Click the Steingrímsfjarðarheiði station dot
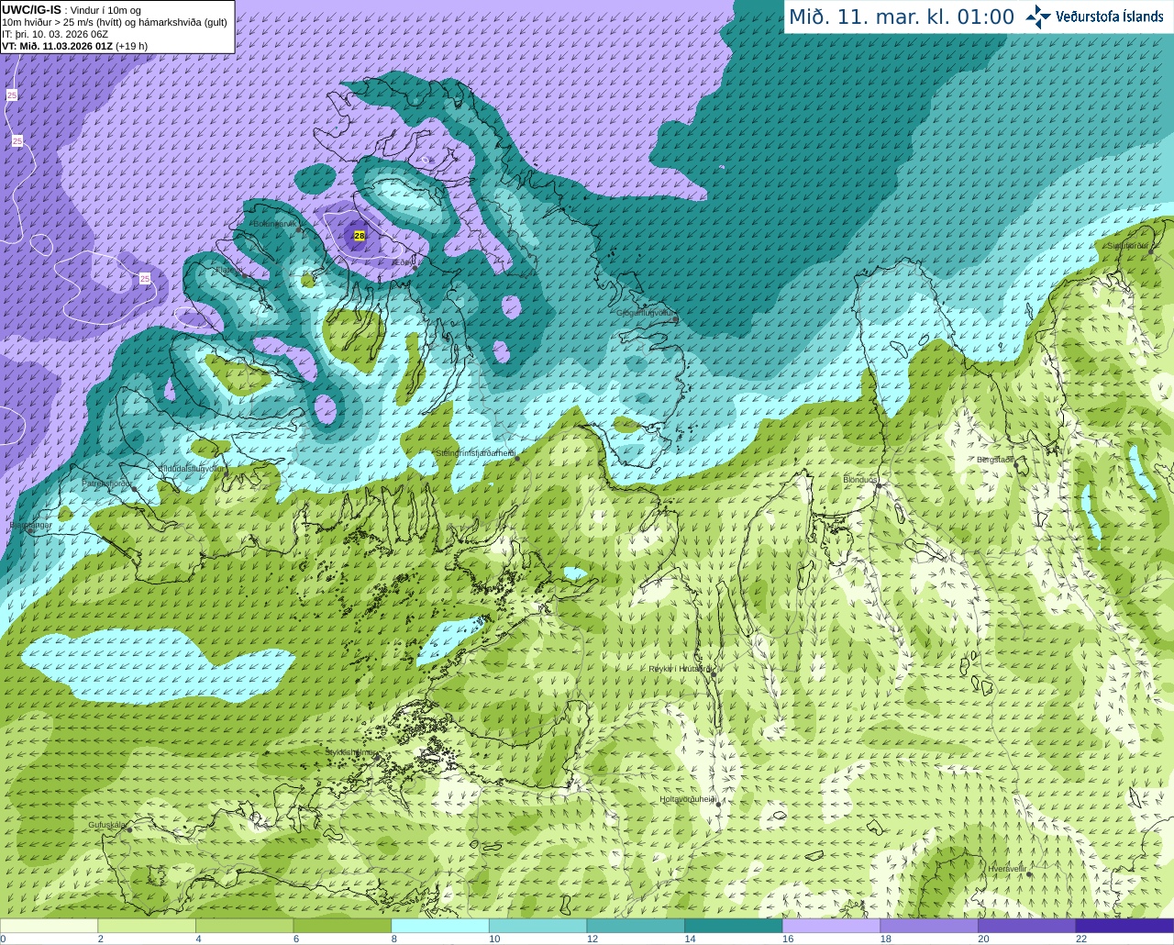 click(518, 459)
